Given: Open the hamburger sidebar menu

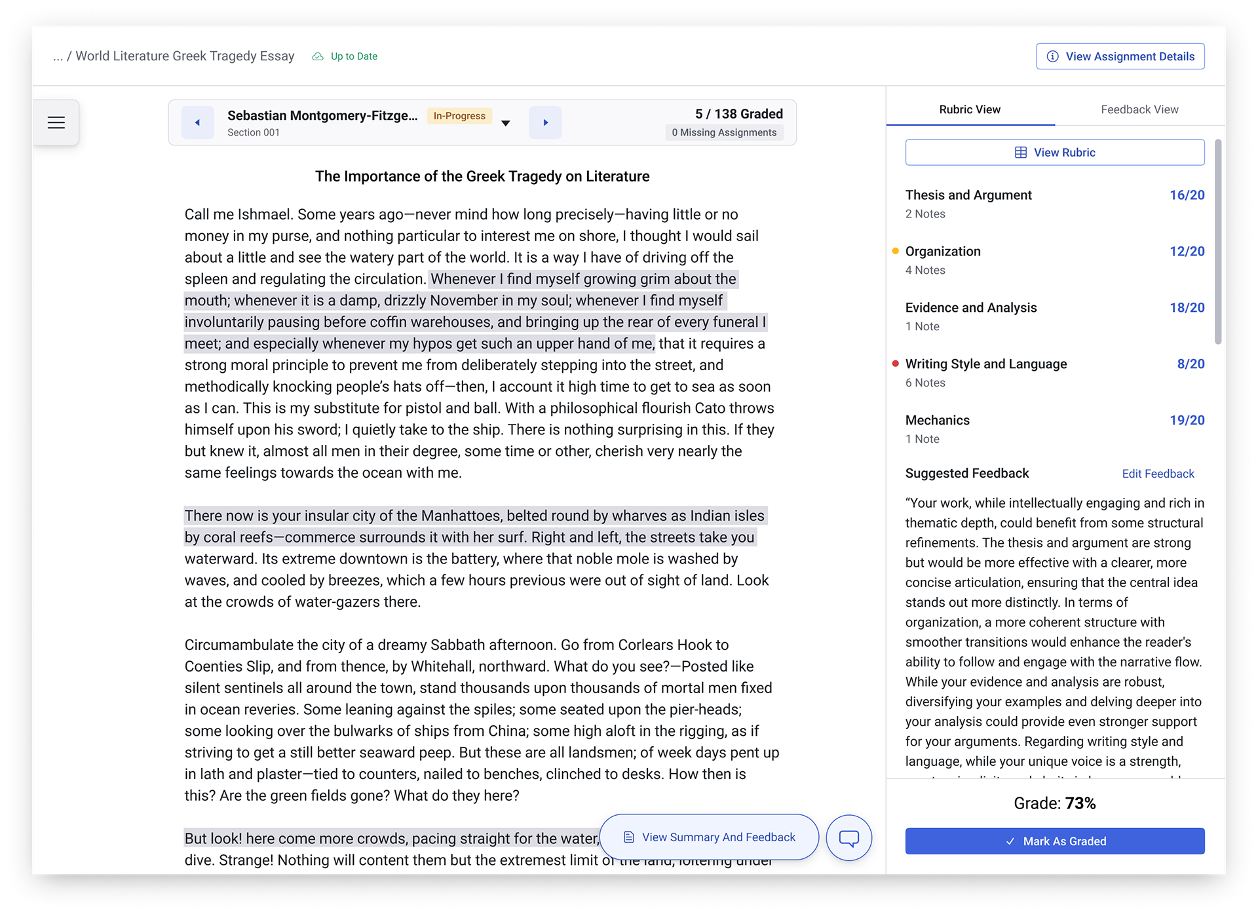Looking at the screenshot, I should (56, 123).
